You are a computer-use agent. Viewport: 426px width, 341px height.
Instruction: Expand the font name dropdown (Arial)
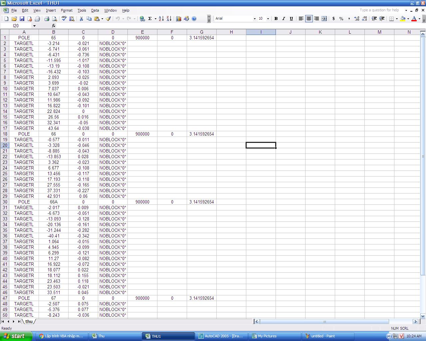coord(255,19)
